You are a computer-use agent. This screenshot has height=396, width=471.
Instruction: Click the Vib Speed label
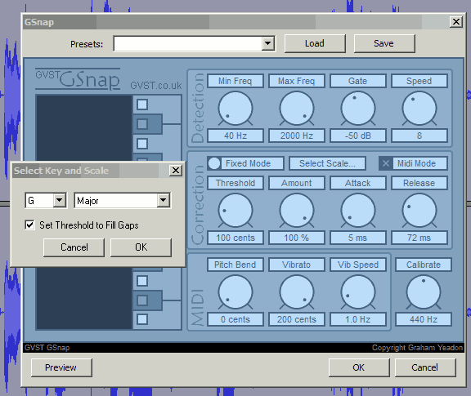pyautogui.click(x=358, y=265)
